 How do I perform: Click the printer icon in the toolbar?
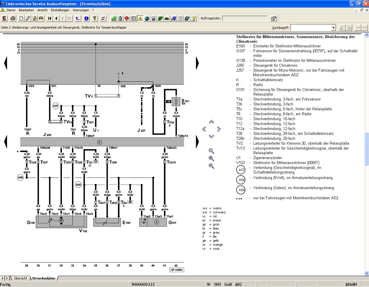coord(13,18)
